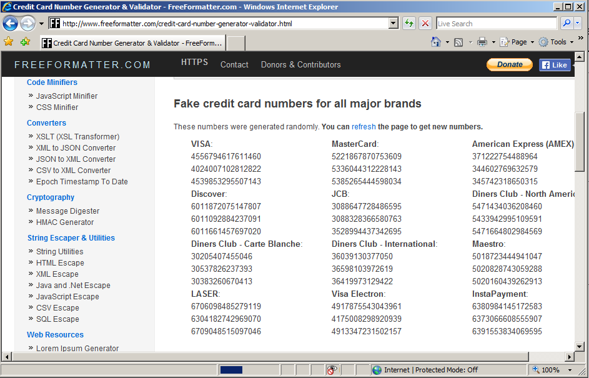Expand the address bar history dropdown
This screenshot has width=589, height=378.
click(393, 24)
